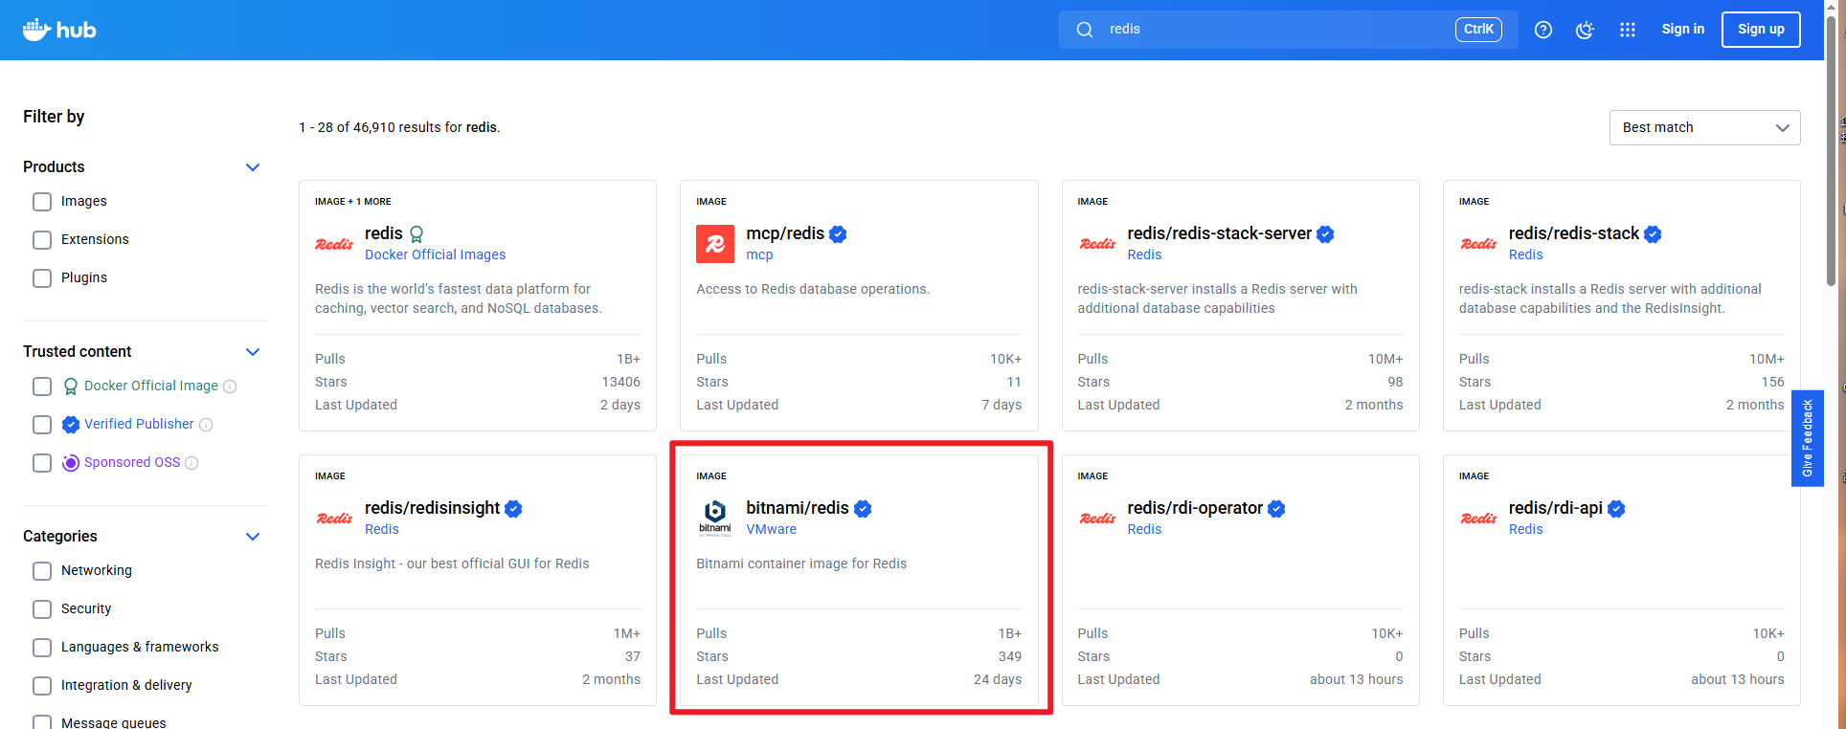Click '24 days' last updated value
This screenshot has height=729, width=1846.
click(998, 679)
